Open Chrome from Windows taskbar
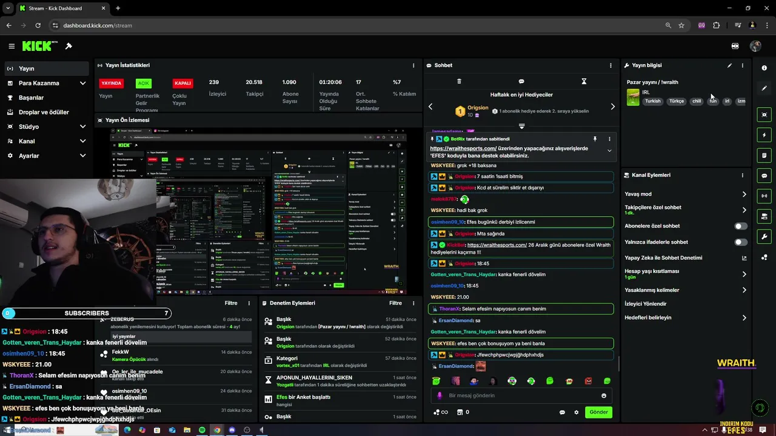776x436 pixels. (x=217, y=430)
